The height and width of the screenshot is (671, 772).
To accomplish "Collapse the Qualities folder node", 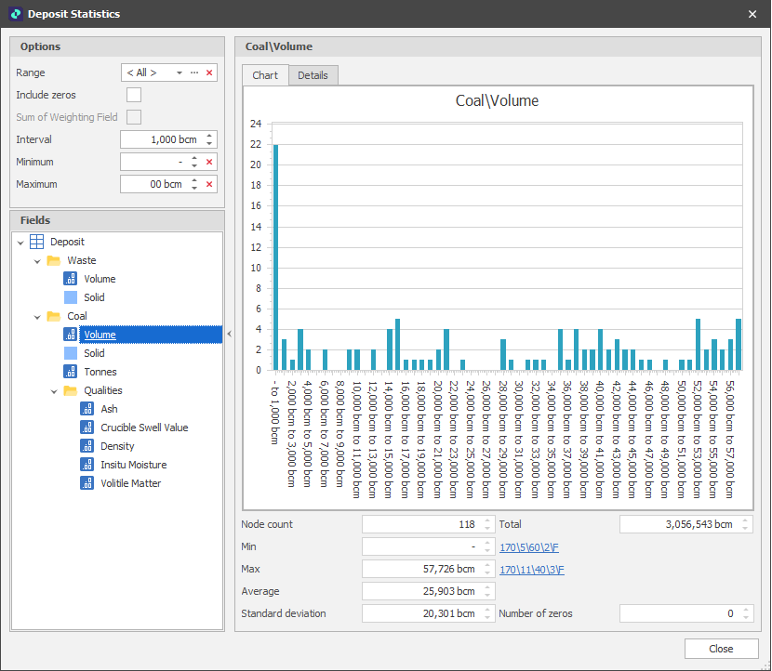I will click(x=54, y=390).
